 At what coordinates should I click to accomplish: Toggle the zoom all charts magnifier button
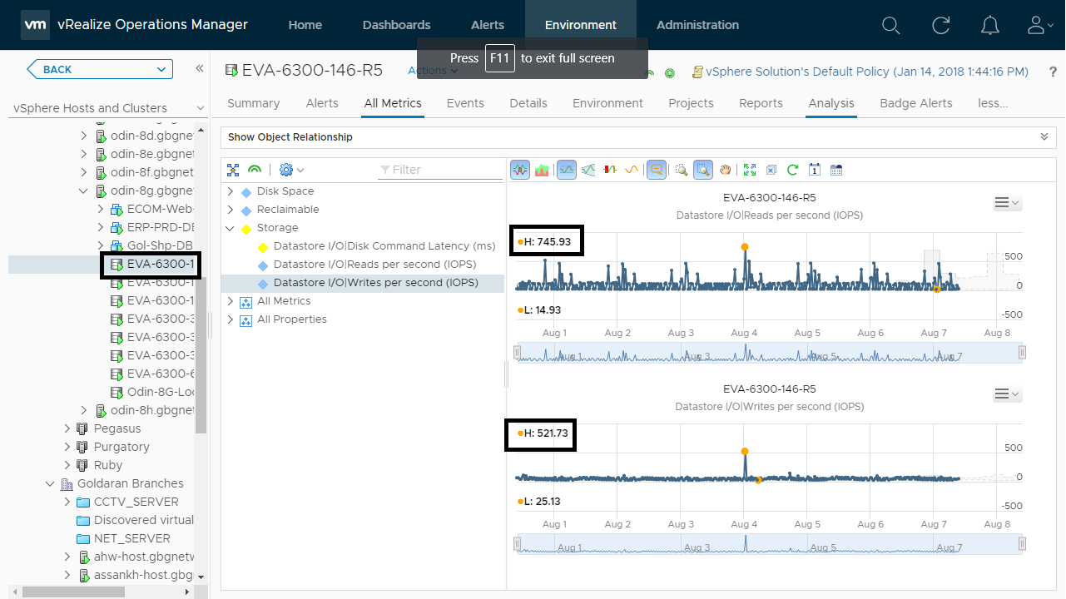703,170
